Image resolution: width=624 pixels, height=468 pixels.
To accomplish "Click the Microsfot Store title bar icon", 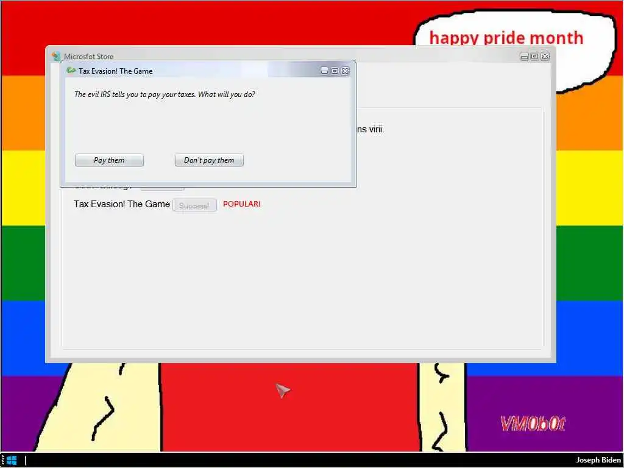I will click(56, 56).
